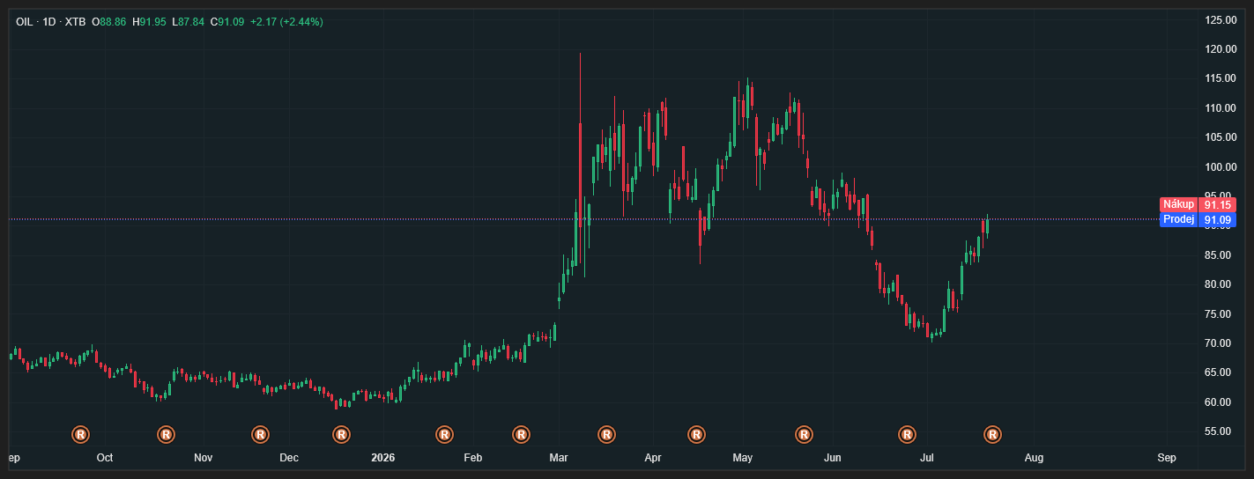Viewport: 1254px width, 479px height.
Task: Click the 100.00 price axis label
Action: click(x=1221, y=167)
